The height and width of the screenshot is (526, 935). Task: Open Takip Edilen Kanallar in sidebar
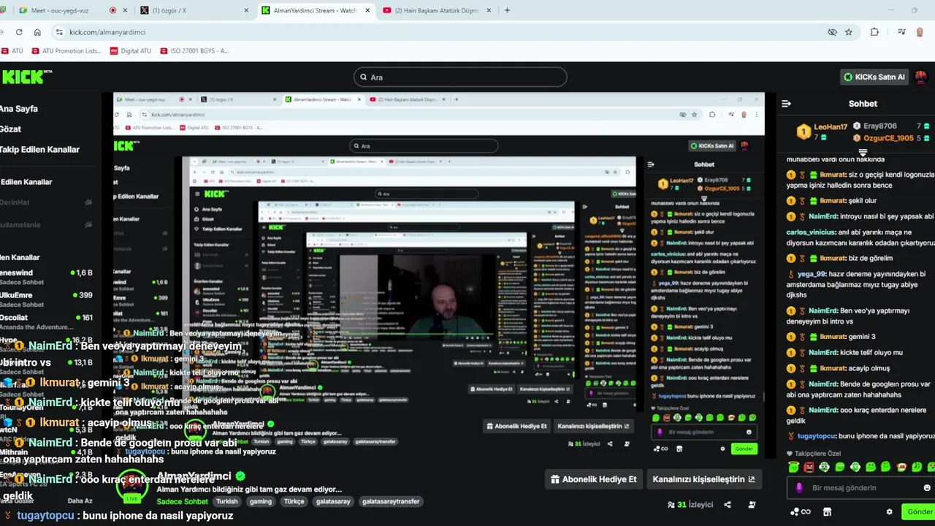point(40,150)
